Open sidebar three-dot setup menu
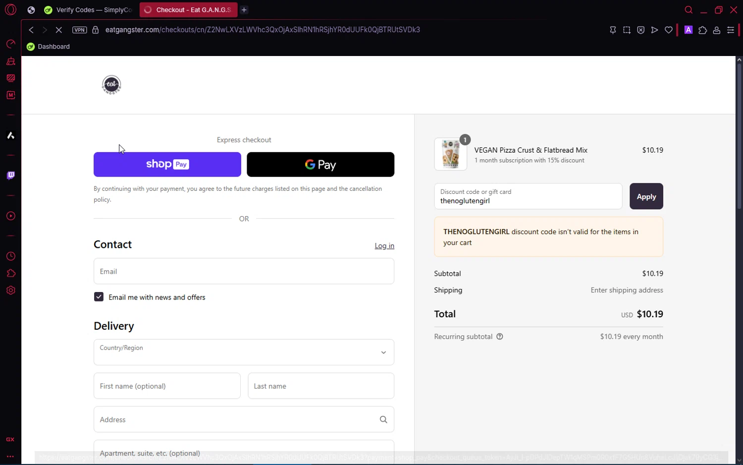Screen dimensions: 743x465 tap(10, 457)
